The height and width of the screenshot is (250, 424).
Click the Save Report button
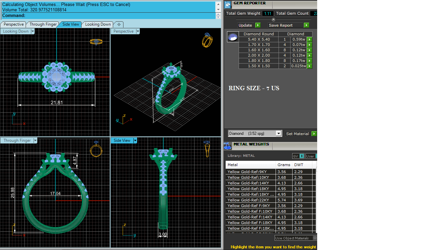click(x=286, y=25)
